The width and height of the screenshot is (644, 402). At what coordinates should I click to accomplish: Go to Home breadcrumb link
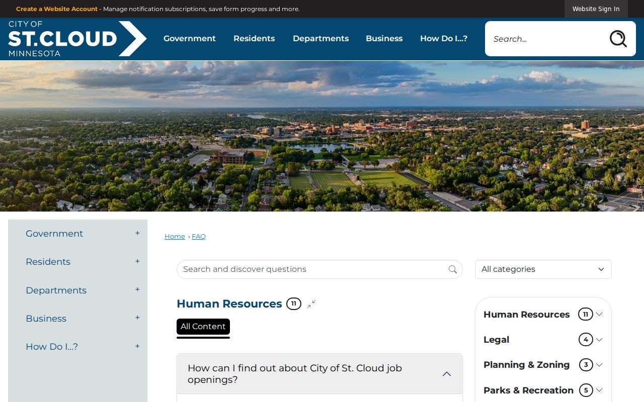[x=175, y=236]
